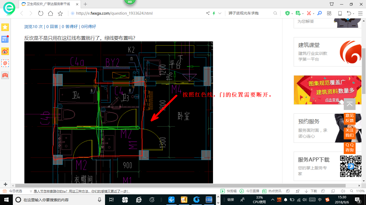Open a new tab with plus button
366x205 pixels.
[x=85, y=4]
